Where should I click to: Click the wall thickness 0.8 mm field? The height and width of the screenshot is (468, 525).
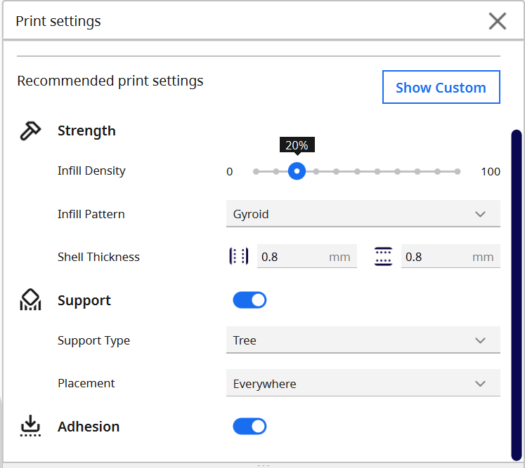(x=292, y=257)
